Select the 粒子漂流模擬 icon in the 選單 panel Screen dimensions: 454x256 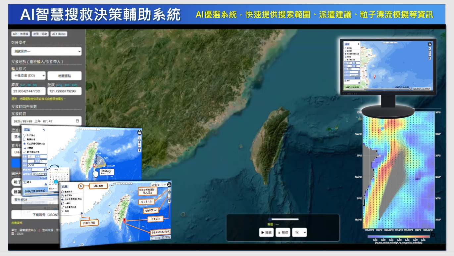coord(69,207)
